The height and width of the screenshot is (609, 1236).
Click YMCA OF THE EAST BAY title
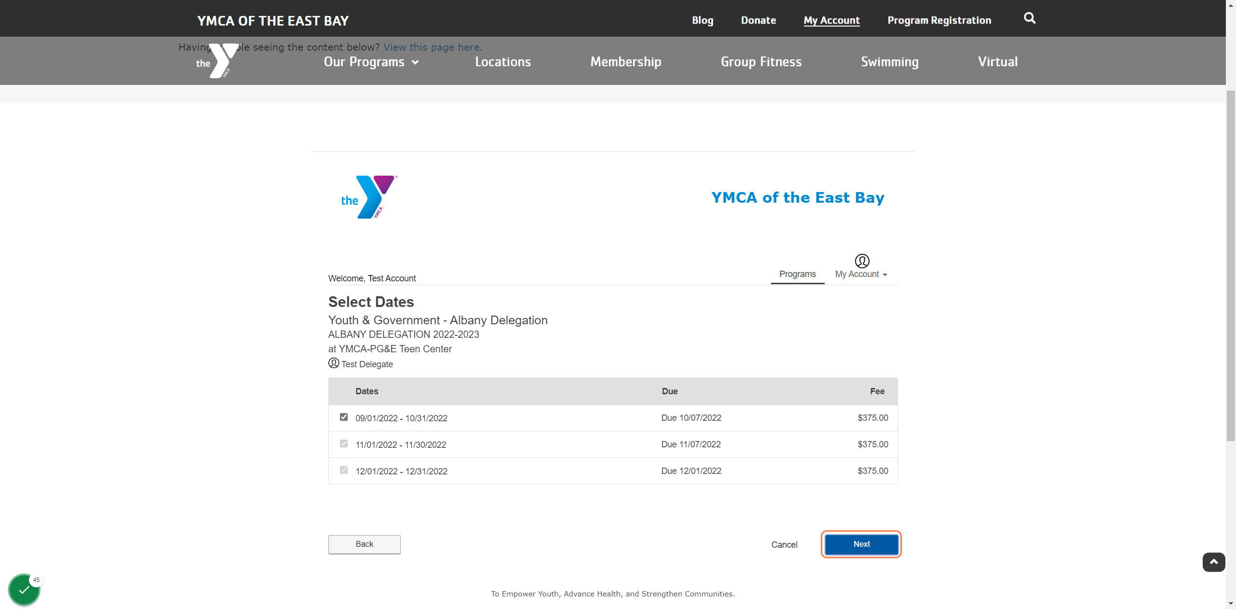[x=273, y=21]
